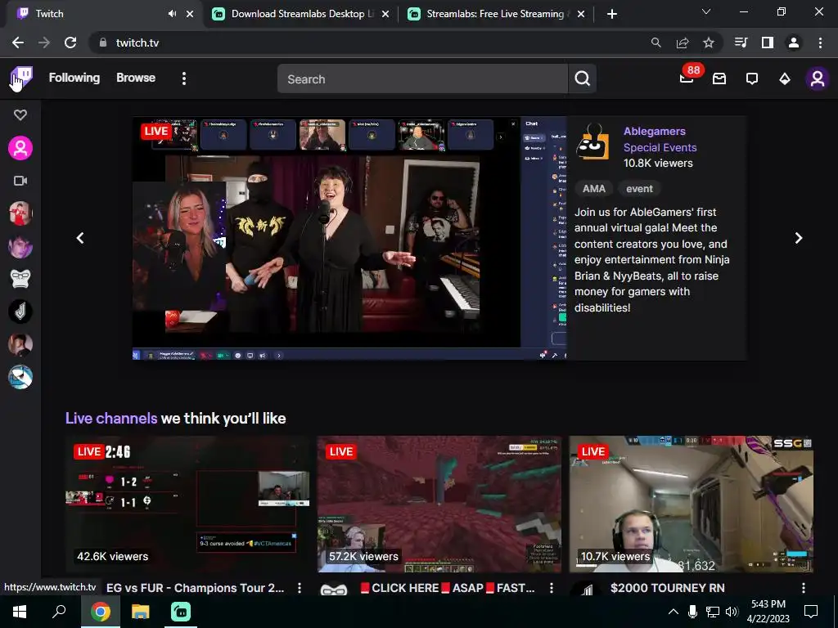Toggle the Chrome side panel
Viewport: 838px width, 628px height.
[768, 43]
